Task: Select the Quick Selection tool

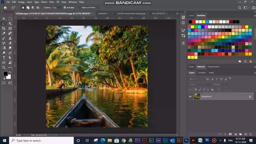Action: (x=10, y=24)
